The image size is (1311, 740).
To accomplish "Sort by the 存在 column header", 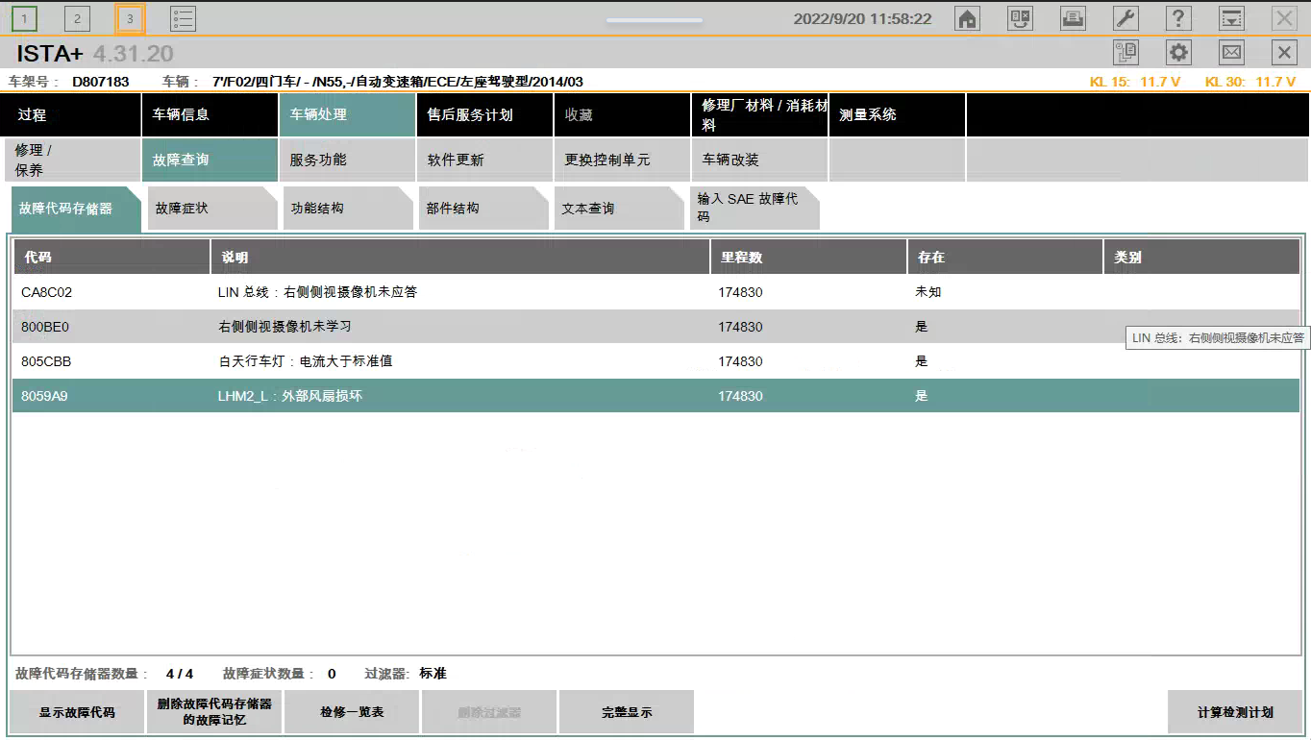I will coord(1004,257).
